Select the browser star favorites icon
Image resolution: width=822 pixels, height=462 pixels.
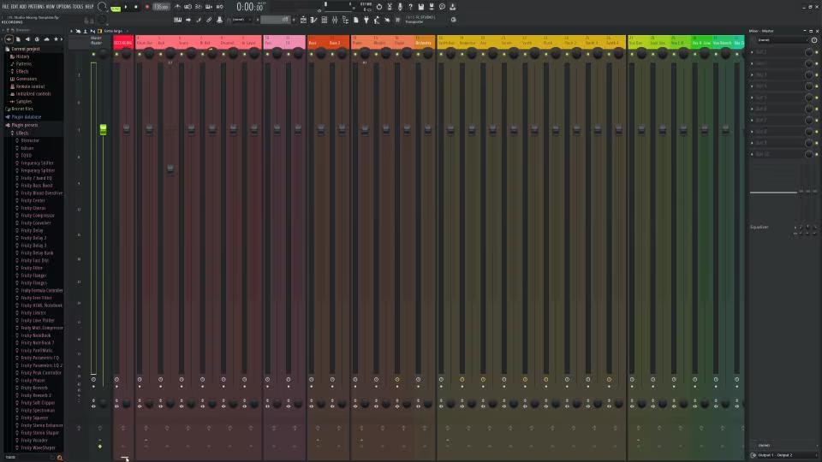[57, 39]
